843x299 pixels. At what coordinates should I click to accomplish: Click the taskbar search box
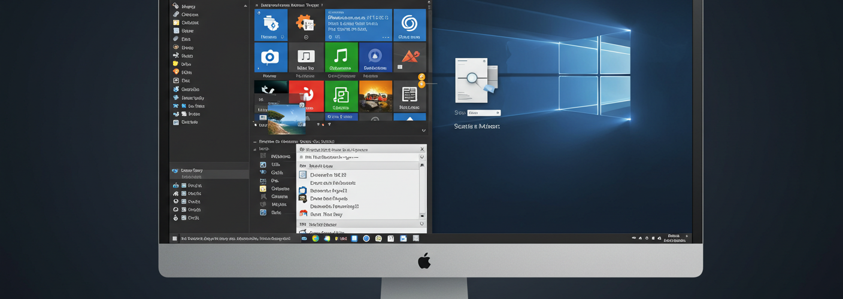click(x=239, y=239)
